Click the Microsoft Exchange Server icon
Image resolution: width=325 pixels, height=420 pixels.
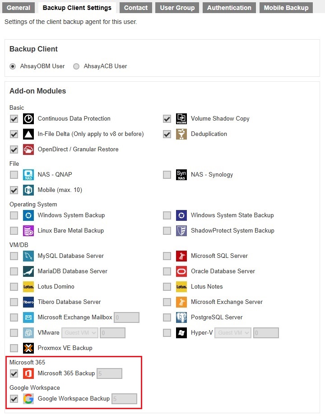[181, 302]
